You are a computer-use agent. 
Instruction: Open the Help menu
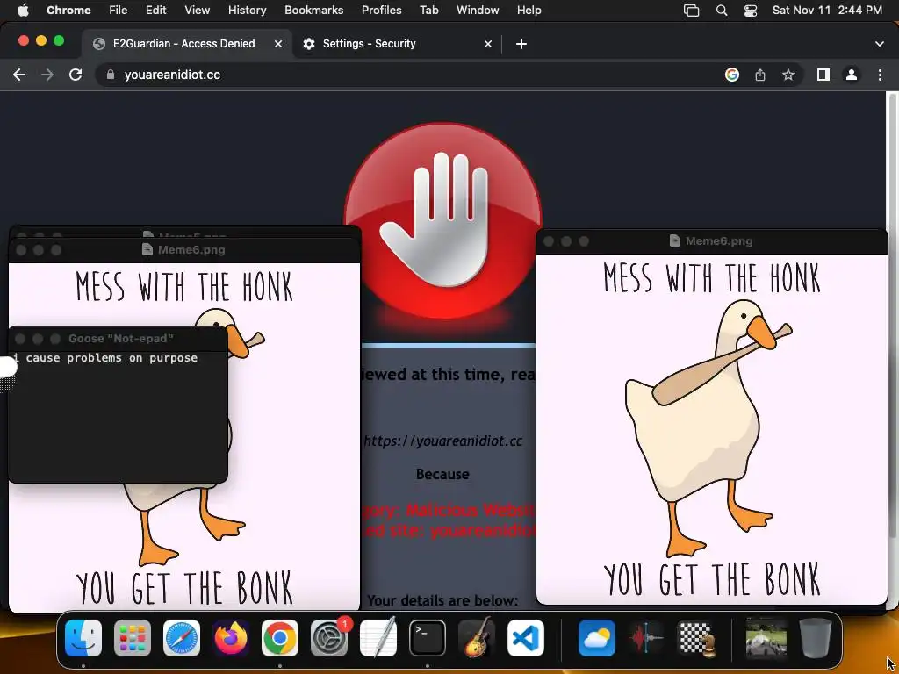click(x=529, y=11)
